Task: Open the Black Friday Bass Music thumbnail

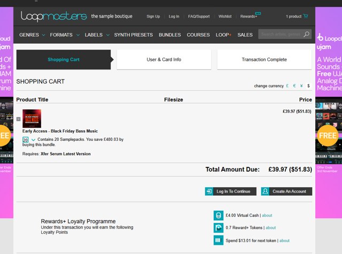Action: pos(32,118)
